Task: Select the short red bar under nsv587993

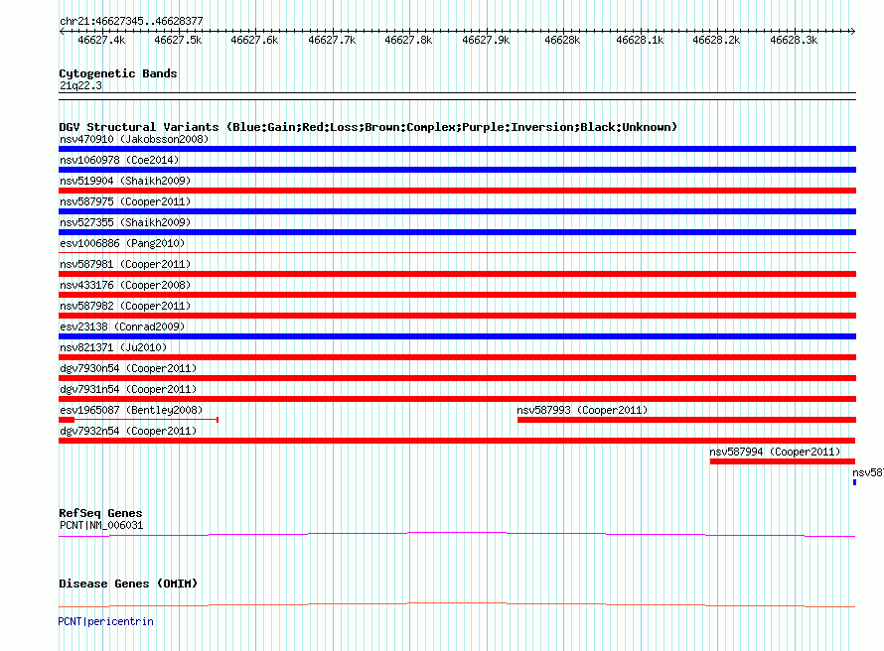Action: pos(686,420)
